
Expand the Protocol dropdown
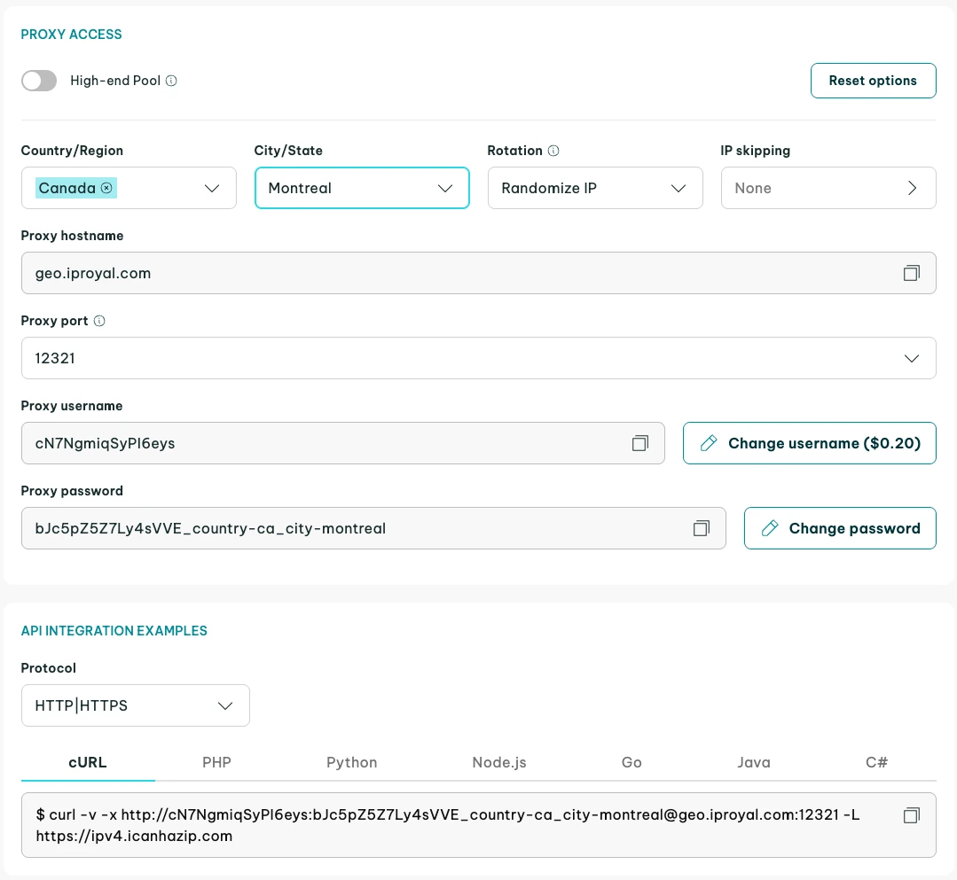pos(135,705)
